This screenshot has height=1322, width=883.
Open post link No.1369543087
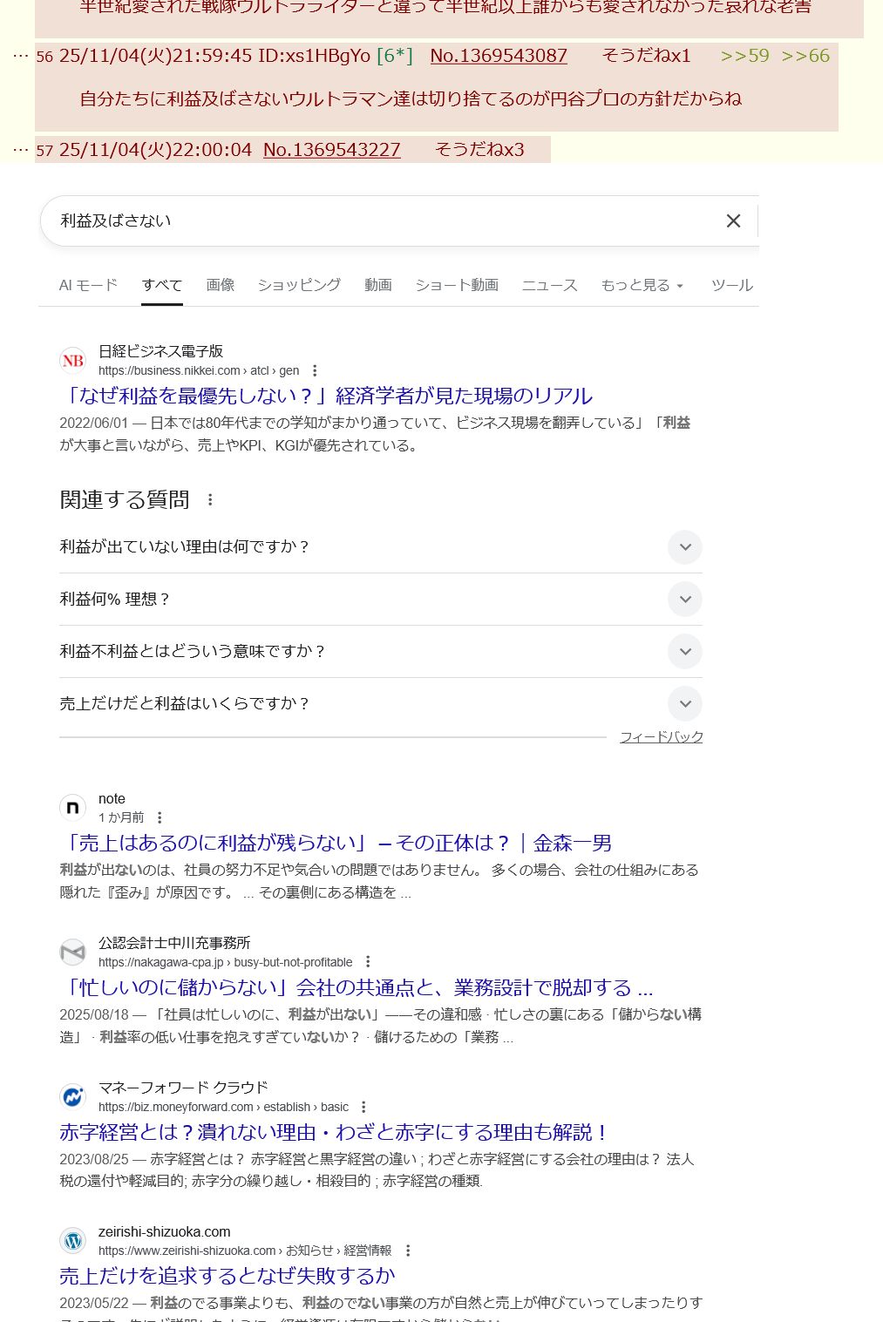pos(499,56)
